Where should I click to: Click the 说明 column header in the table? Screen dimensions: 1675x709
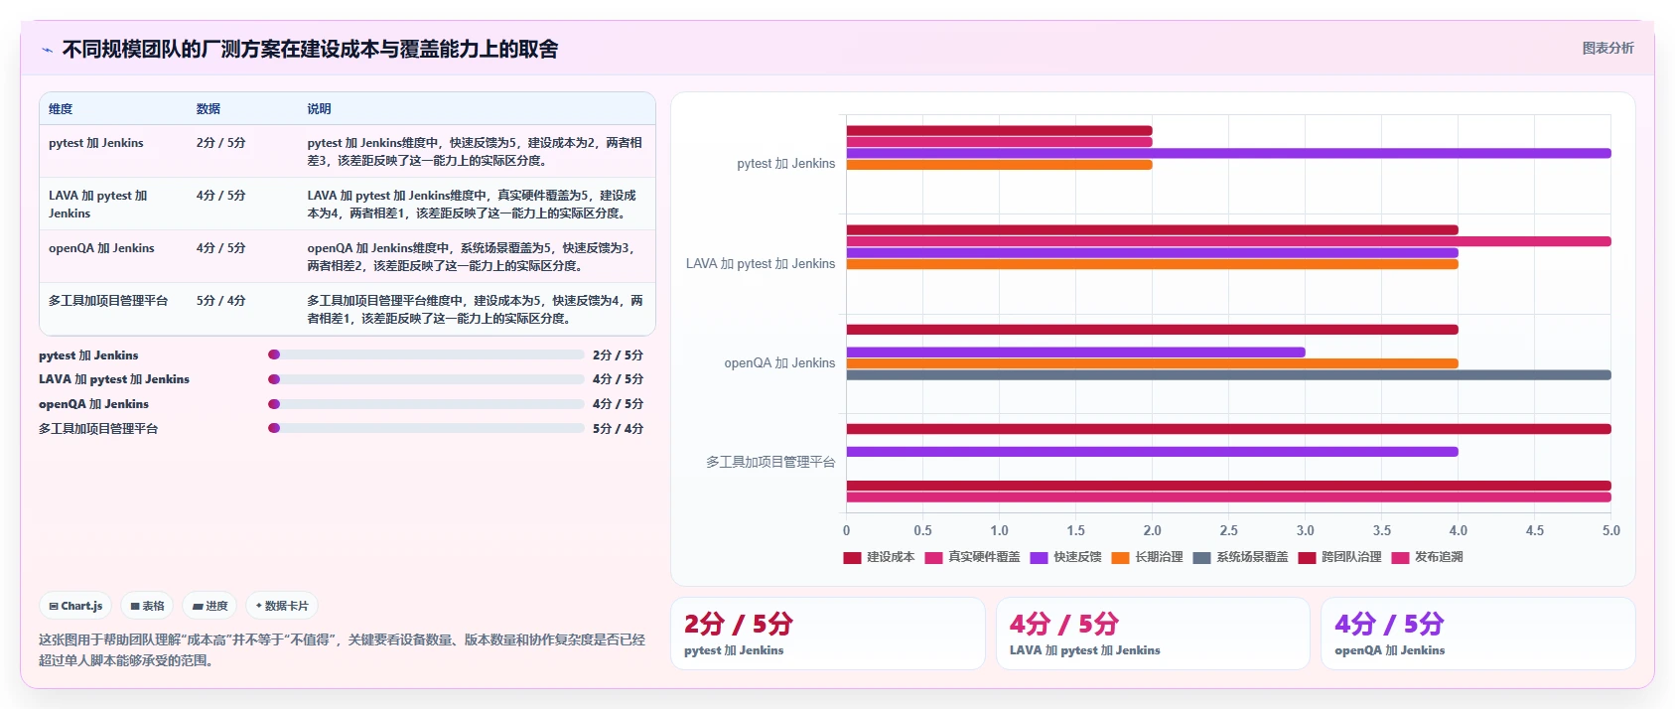tap(319, 109)
